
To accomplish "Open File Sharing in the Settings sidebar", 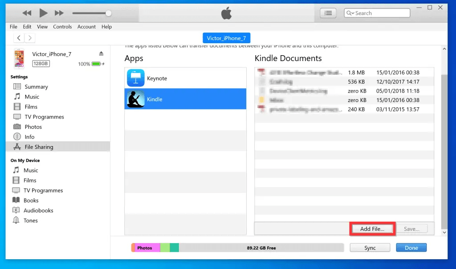I will (x=39, y=147).
